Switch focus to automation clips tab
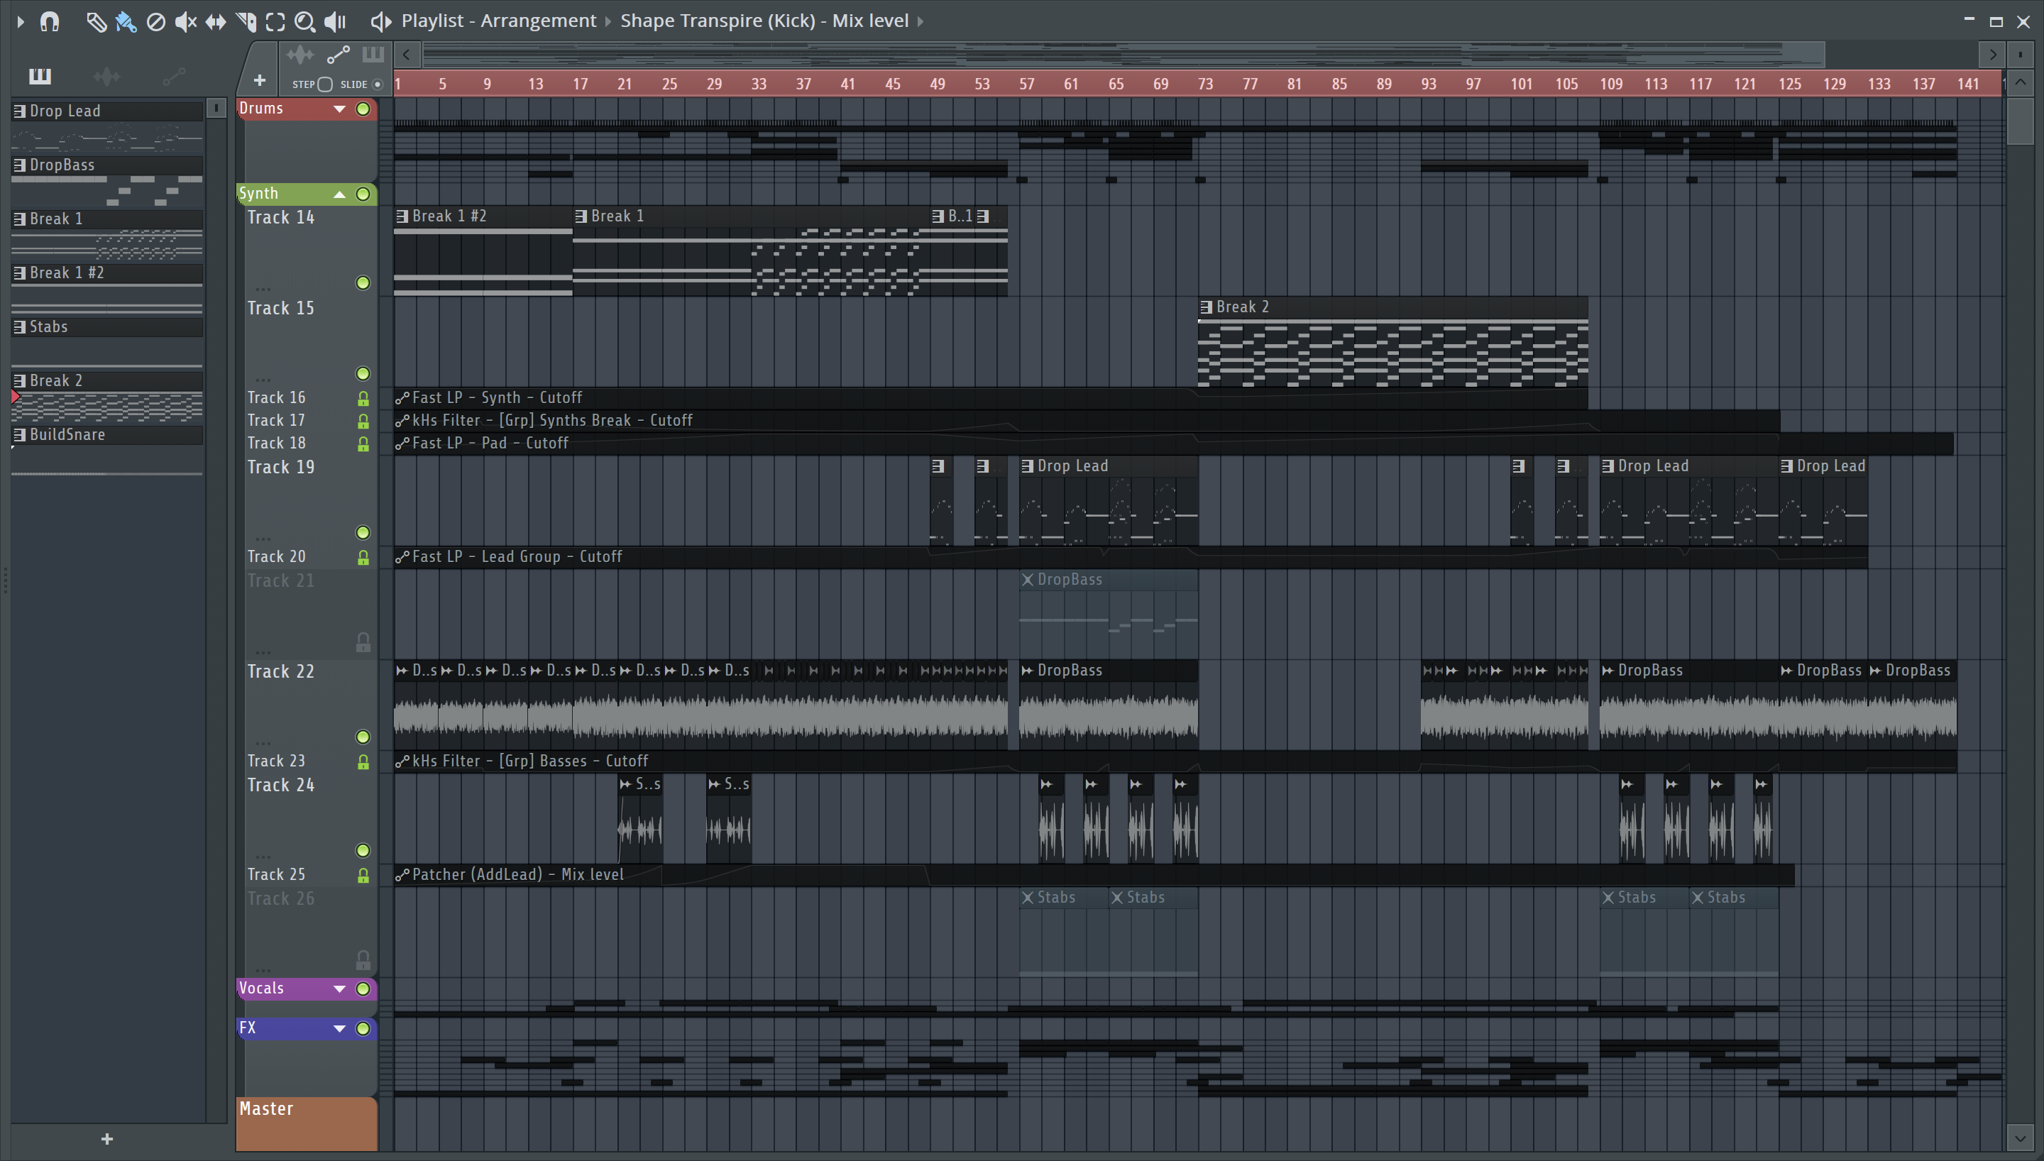The height and width of the screenshot is (1161, 2044). click(x=338, y=56)
